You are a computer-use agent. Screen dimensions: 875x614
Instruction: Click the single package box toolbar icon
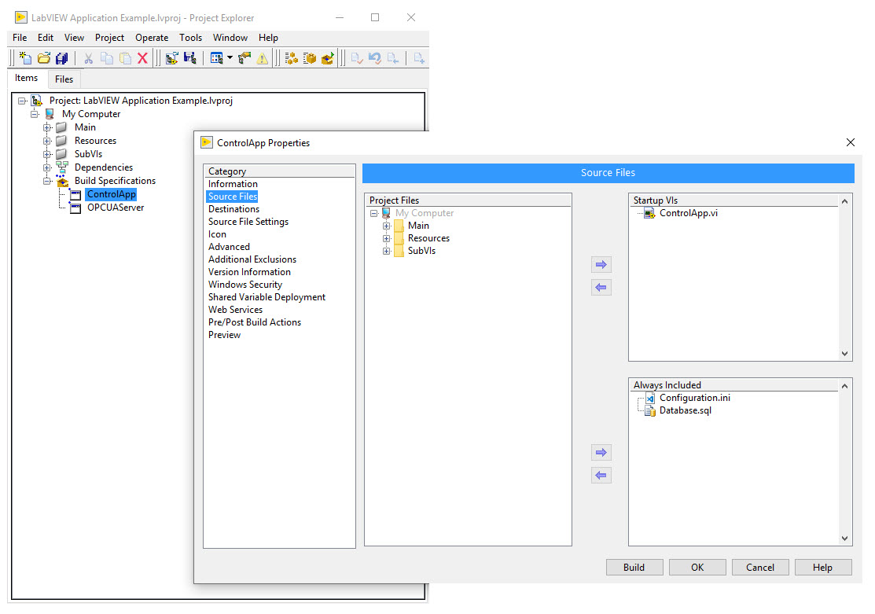(x=309, y=58)
